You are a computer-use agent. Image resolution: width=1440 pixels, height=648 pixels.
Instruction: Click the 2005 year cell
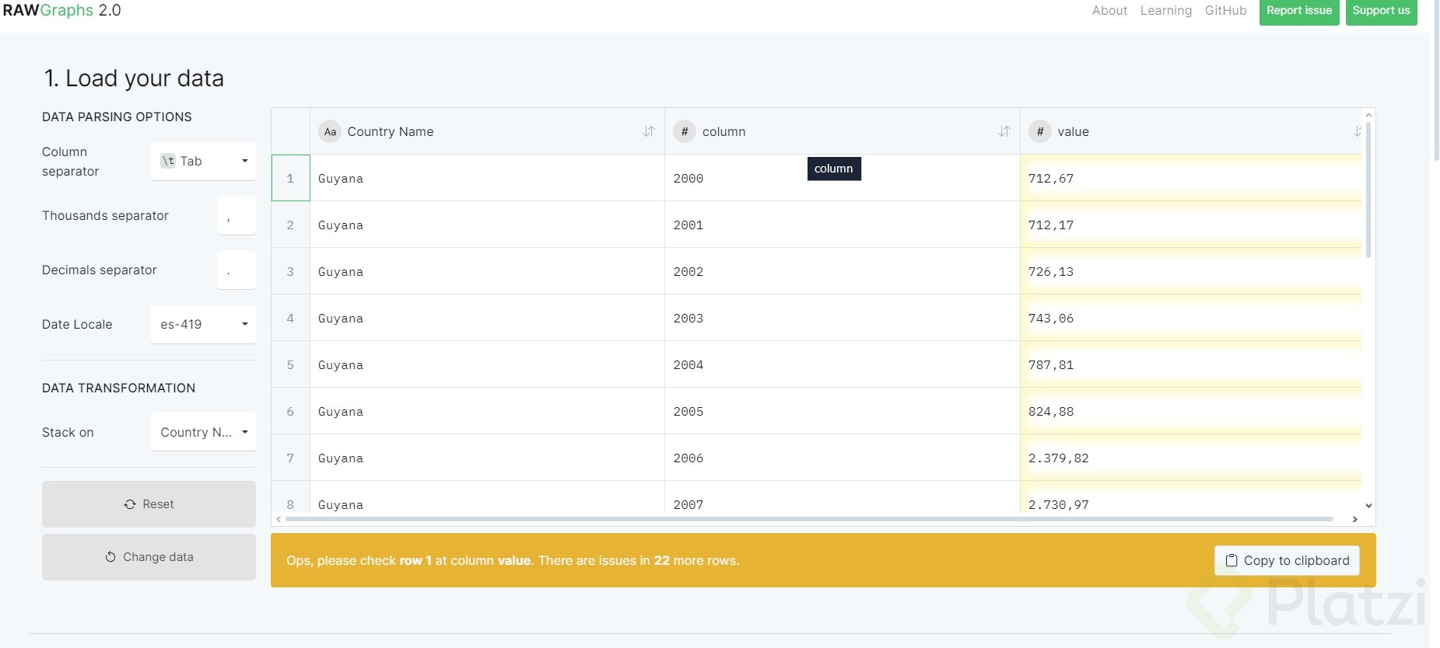click(x=843, y=411)
